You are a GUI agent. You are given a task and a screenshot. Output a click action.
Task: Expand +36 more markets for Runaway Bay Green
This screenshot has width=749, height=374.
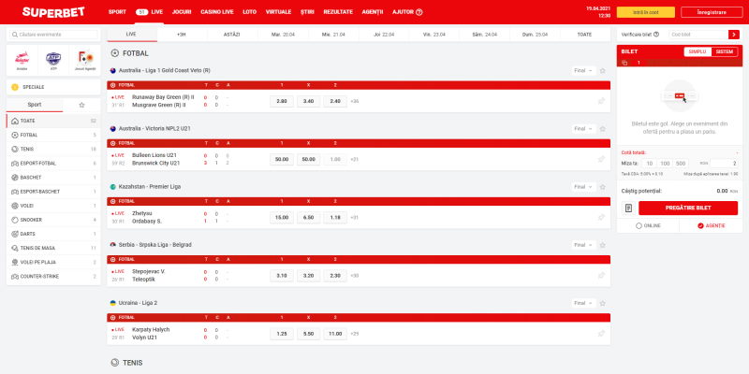355,101
